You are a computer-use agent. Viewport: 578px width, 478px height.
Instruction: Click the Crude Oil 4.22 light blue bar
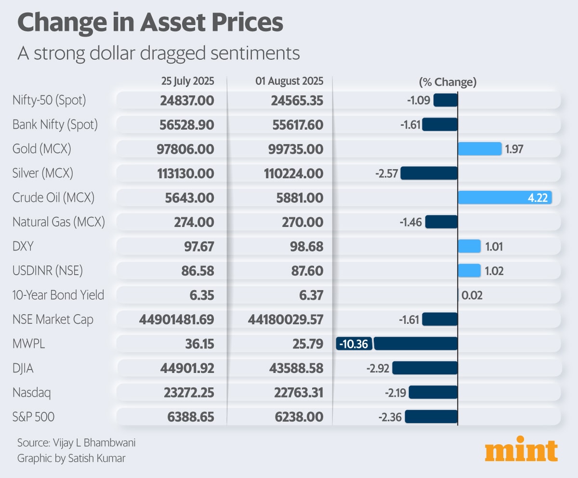coord(504,198)
